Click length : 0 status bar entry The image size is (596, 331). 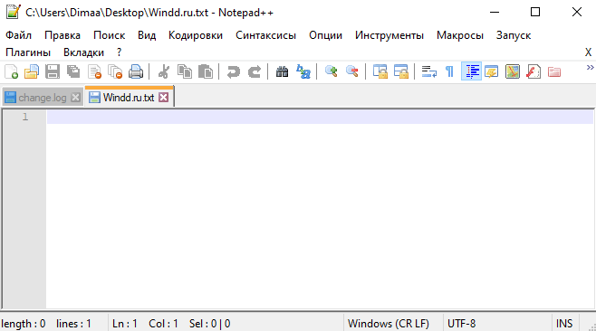point(24,324)
